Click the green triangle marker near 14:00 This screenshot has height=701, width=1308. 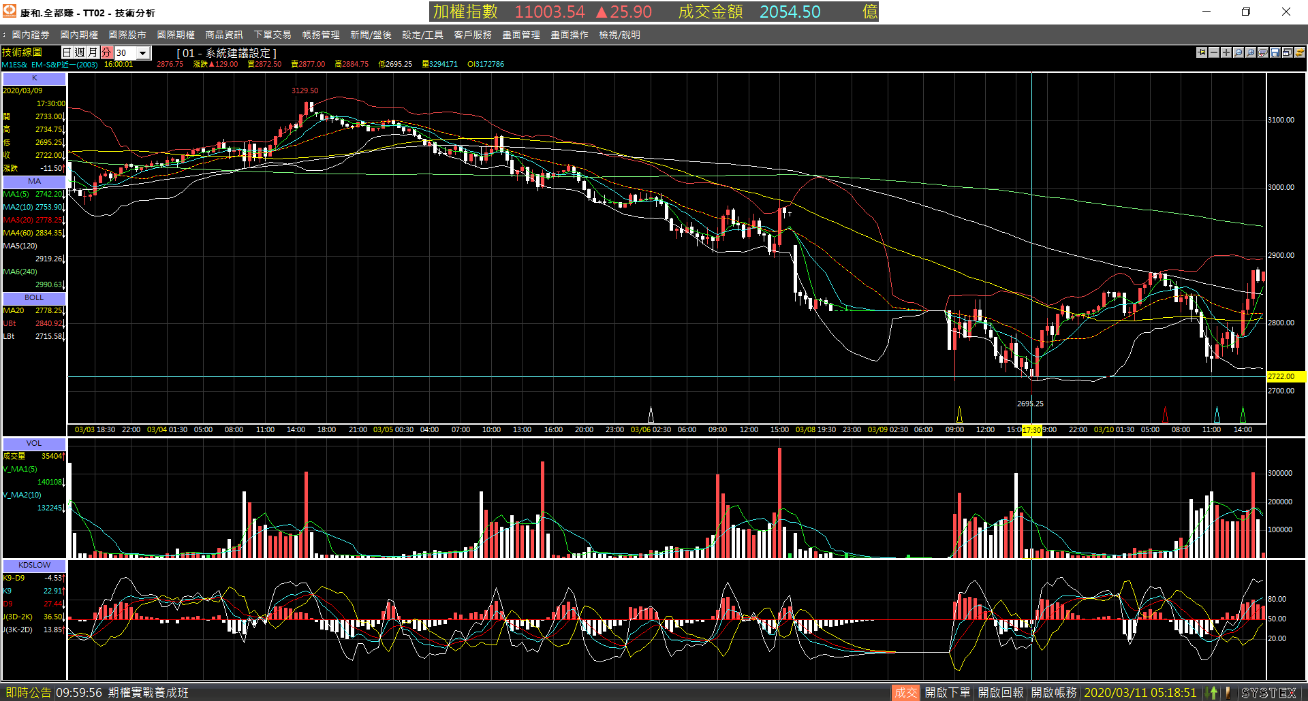pyautogui.click(x=1243, y=414)
